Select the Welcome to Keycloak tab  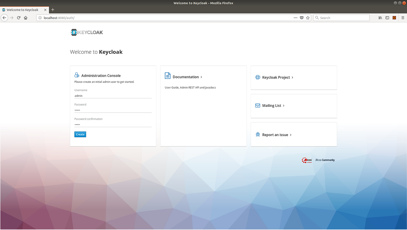[25, 10]
